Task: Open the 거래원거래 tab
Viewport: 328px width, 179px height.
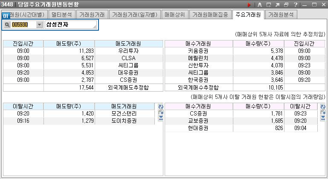Action: [x=92, y=14]
